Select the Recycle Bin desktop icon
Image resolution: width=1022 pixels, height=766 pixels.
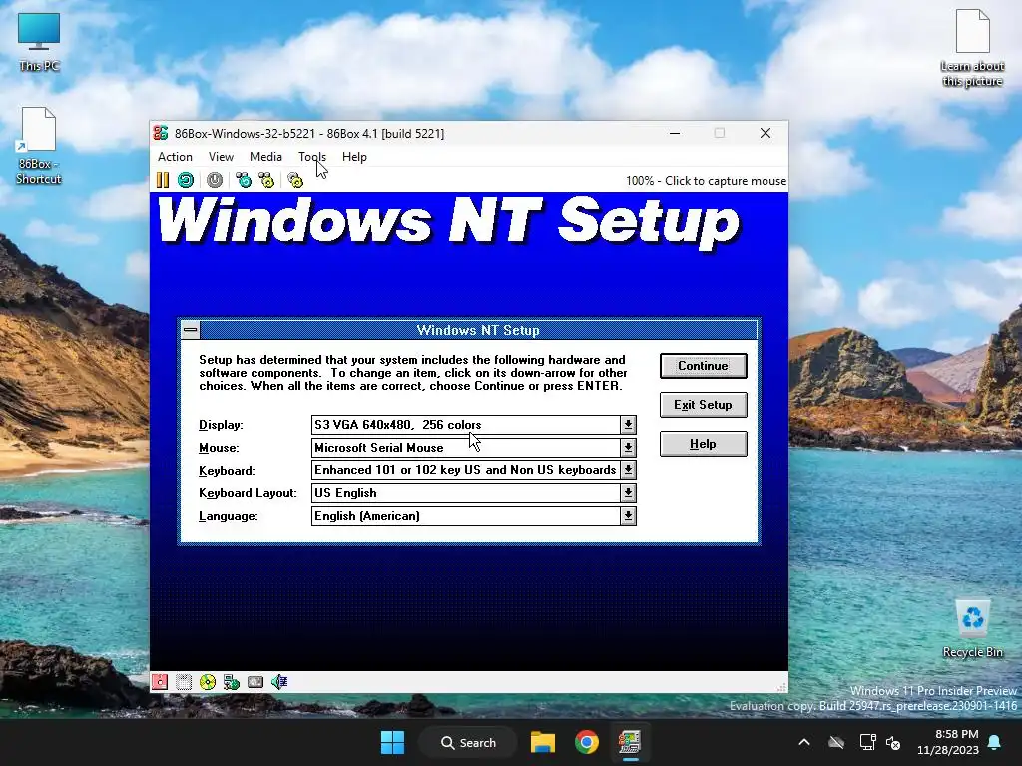click(x=972, y=628)
